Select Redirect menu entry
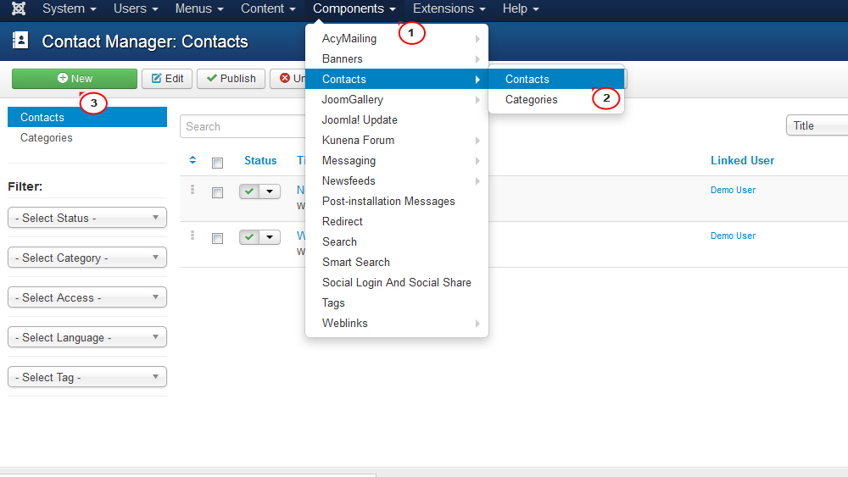Screen dimensions: 848x477 pos(396,221)
